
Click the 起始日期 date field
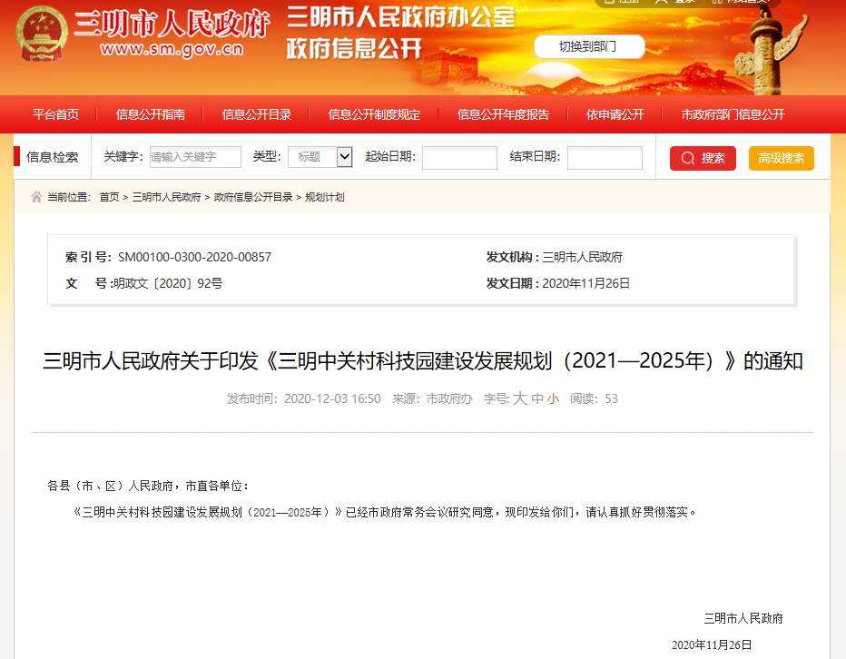pyautogui.click(x=459, y=158)
